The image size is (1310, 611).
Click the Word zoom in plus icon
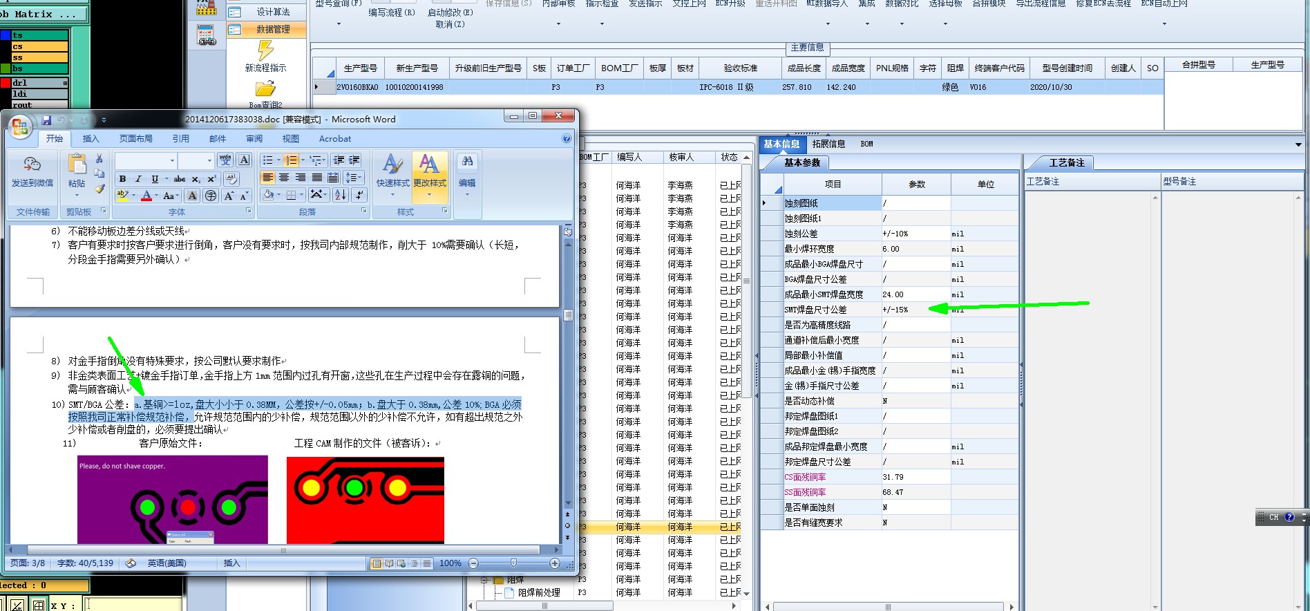[x=554, y=563]
